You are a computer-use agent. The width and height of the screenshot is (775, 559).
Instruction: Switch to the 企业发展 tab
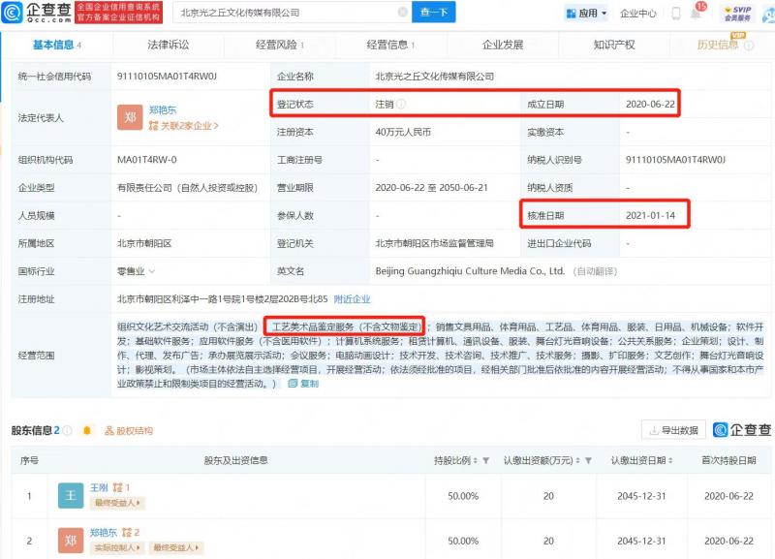(503, 45)
